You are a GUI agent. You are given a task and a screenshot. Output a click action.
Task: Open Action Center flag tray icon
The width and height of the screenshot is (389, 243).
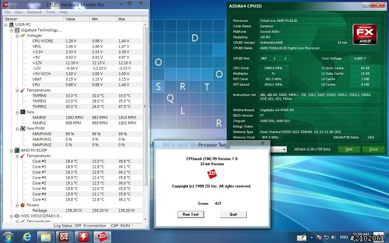pyautogui.click(x=319, y=238)
